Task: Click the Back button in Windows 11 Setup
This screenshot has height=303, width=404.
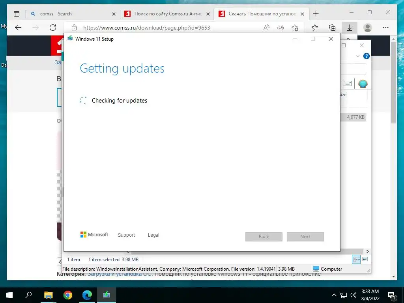Action: pyautogui.click(x=264, y=237)
